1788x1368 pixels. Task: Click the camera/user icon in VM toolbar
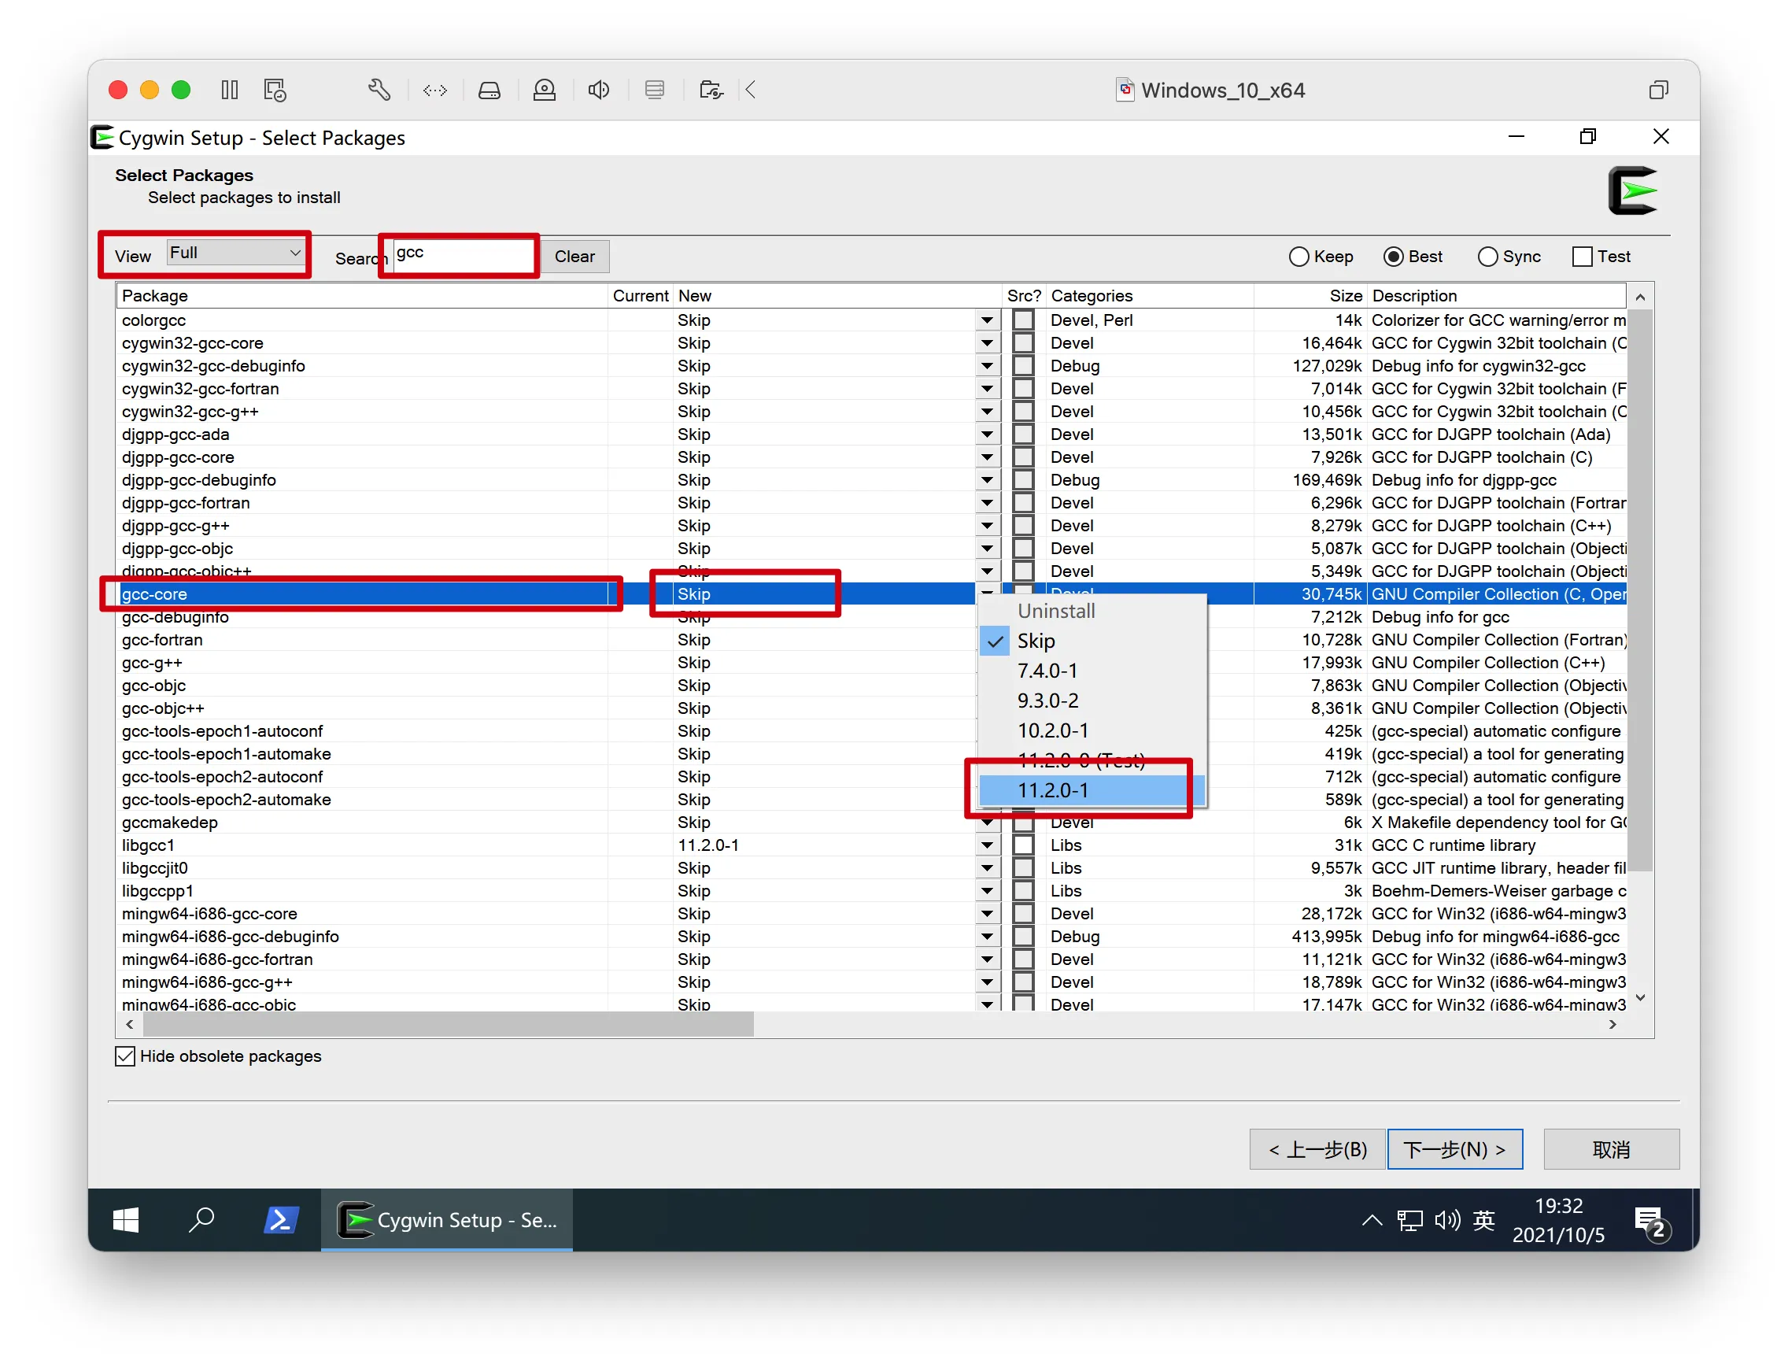[544, 90]
